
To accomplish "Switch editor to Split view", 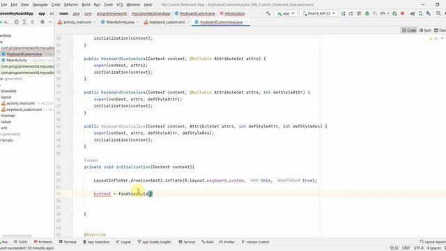I will pyautogui.click(x=425, y=31).
